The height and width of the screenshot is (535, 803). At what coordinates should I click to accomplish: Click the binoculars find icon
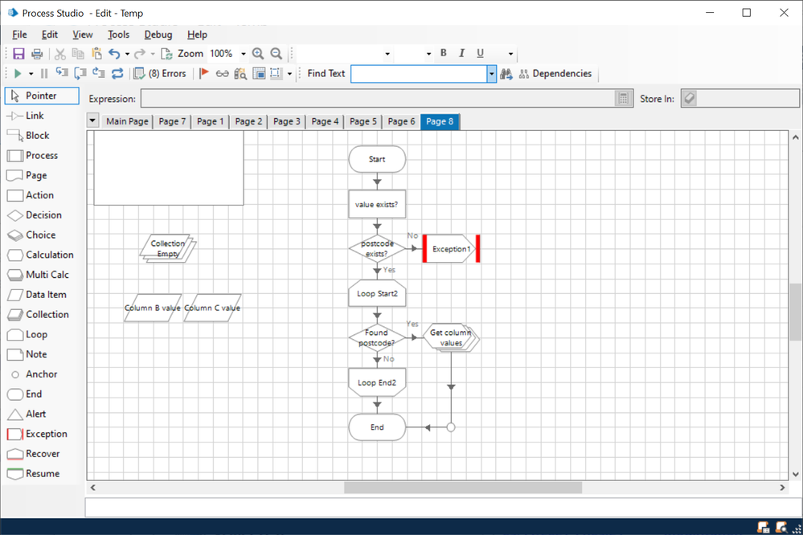point(506,74)
